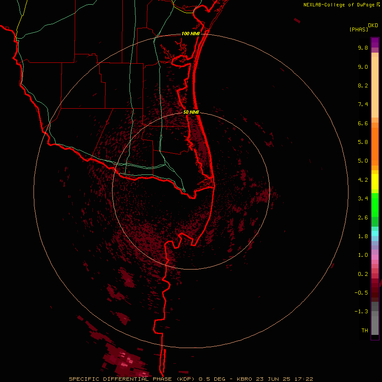Click the 5.8 legend value

coord(363,142)
